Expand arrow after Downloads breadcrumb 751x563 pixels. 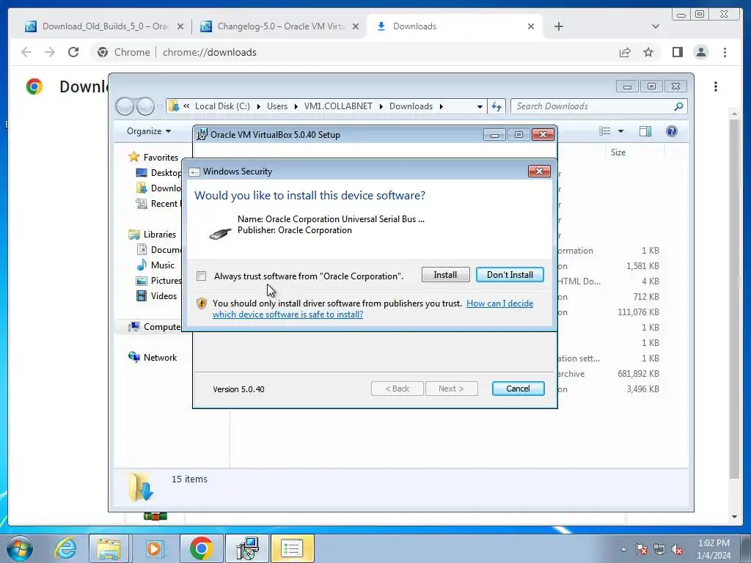pos(441,106)
